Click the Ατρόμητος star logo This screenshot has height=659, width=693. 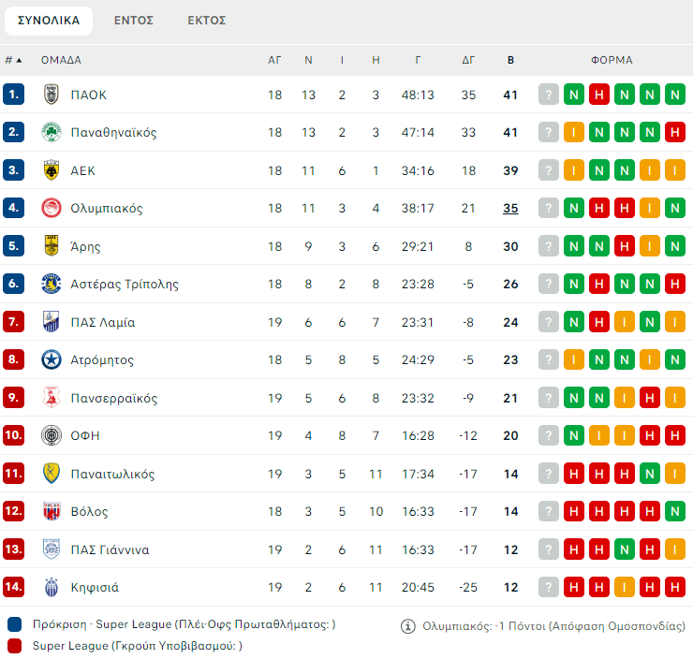pos(52,360)
